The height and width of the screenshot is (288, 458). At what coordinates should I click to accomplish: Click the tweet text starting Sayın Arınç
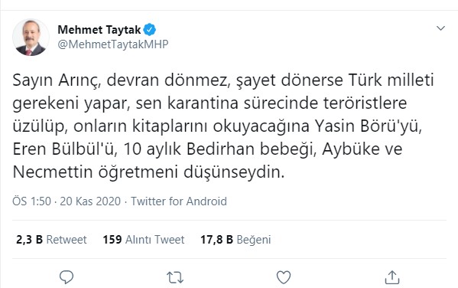tap(223, 126)
